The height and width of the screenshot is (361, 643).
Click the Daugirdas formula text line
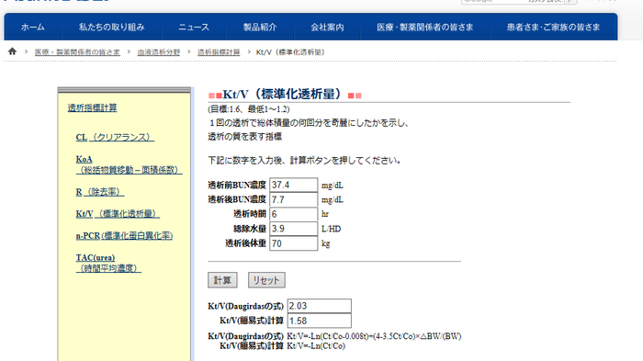(374, 336)
